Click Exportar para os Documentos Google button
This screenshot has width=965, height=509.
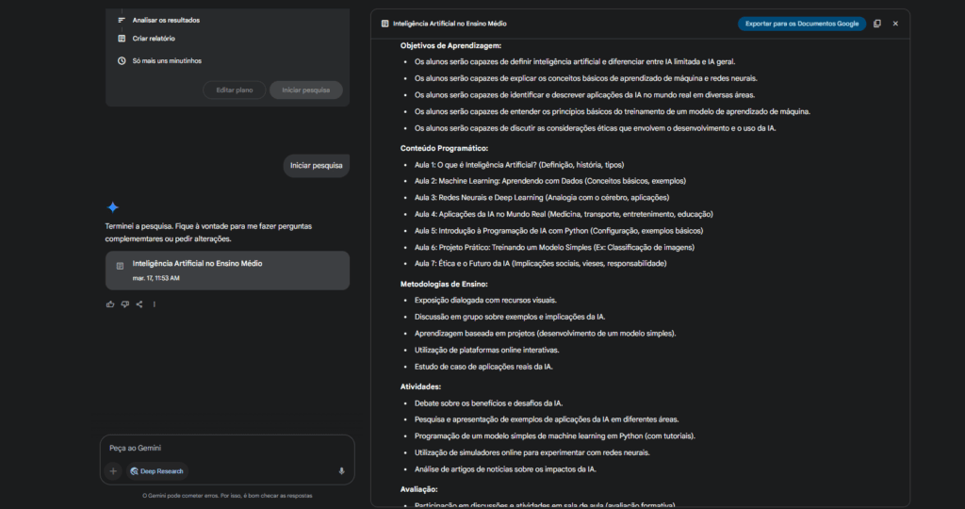(x=801, y=24)
